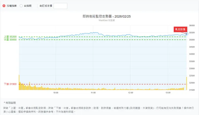Click the latest price marker dot on the line
Image resolution: width=199 pixels, height=115 pixels.
tap(186, 34)
